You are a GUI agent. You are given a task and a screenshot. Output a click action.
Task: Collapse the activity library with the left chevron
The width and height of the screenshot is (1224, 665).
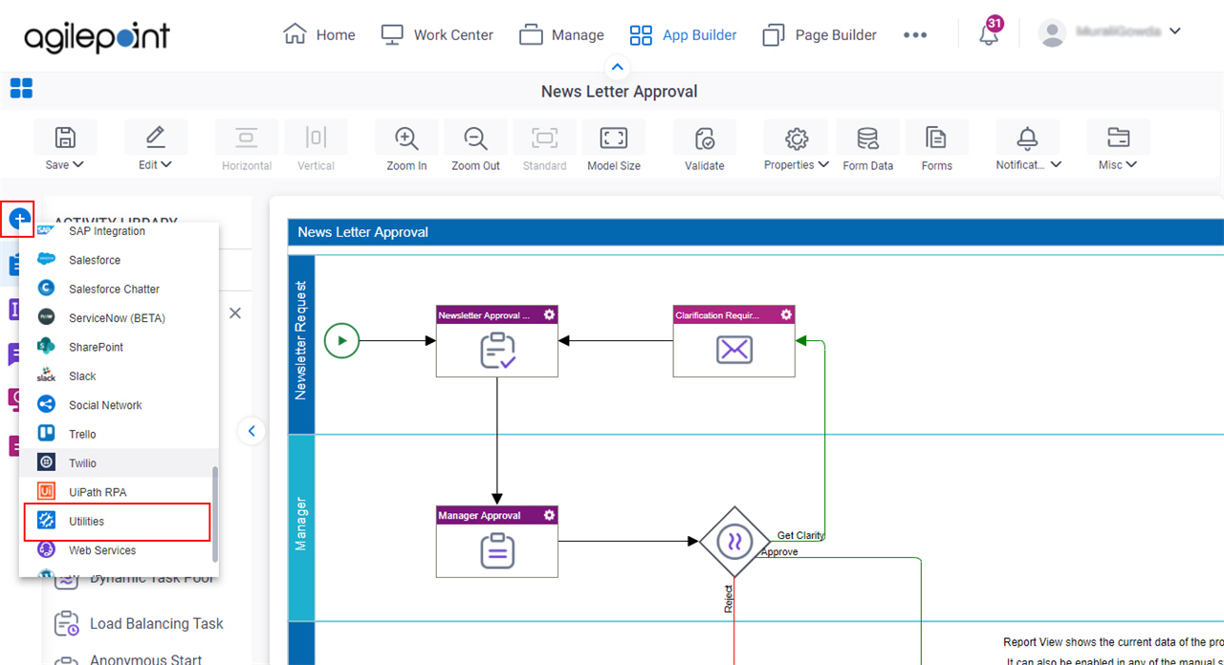coord(251,431)
